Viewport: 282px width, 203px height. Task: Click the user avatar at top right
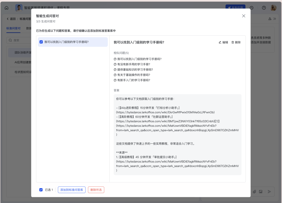coord(273,8)
